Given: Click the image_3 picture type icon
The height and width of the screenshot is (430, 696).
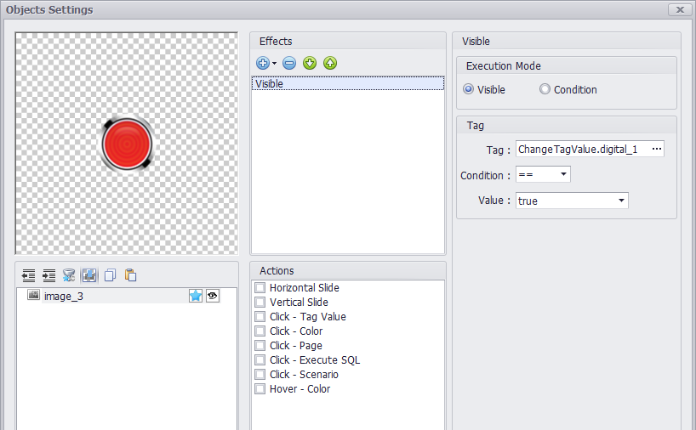Looking at the screenshot, I should pyautogui.click(x=33, y=295).
